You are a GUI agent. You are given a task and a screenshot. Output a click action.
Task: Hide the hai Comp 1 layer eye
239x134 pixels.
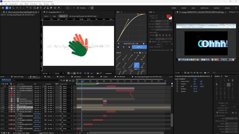click(1, 99)
